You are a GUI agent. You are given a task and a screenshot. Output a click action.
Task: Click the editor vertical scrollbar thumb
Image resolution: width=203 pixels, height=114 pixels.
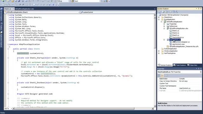click(x=155, y=34)
